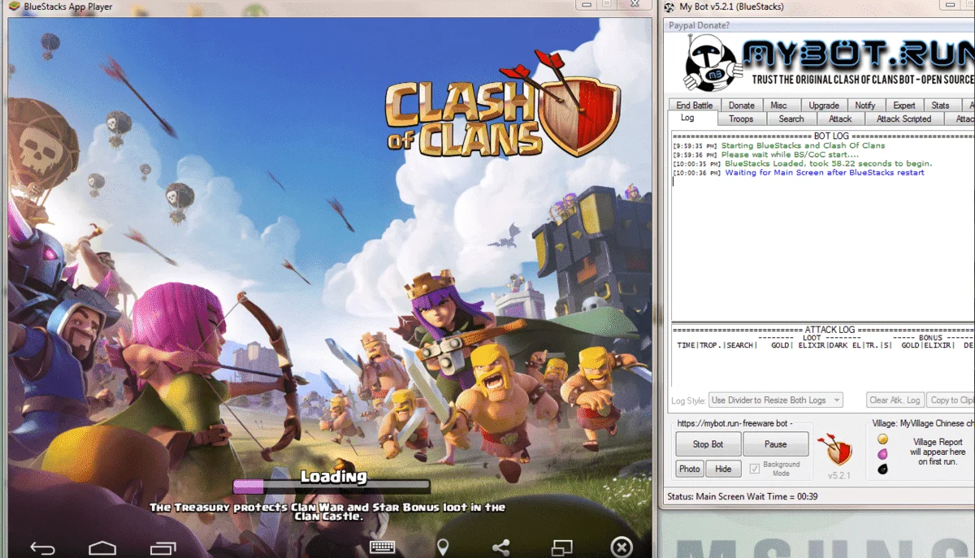Viewport: 975px width, 558px height.
Task: Tap the BlueStacks home icon
Action: pos(102,549)
